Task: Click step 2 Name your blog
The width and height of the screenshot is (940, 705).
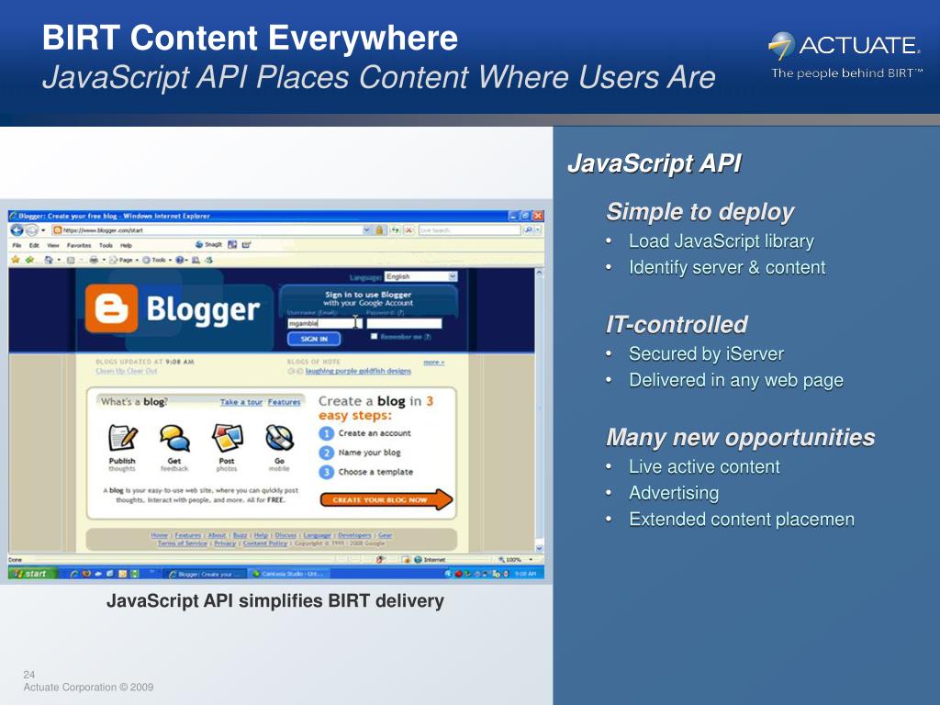Action: click(360, 453)
